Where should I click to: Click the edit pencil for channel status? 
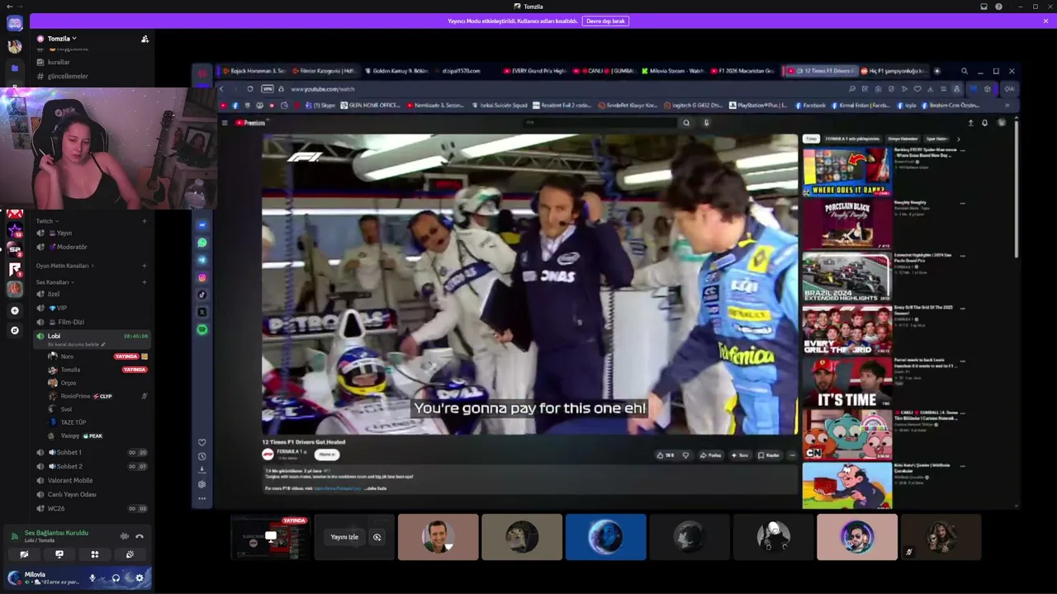(103, 344)
